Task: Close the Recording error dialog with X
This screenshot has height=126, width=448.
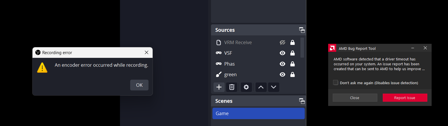Action: pos(147,52)
